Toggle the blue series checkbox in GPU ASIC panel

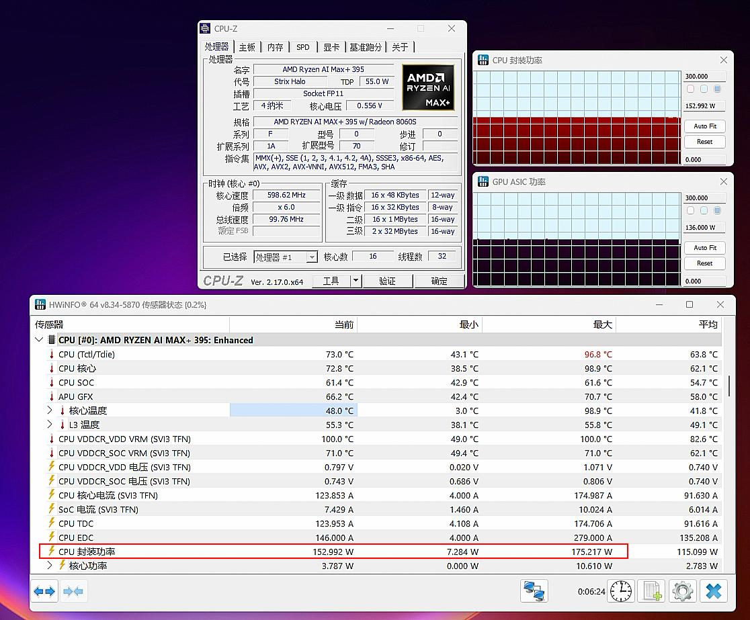pos(704,210)
